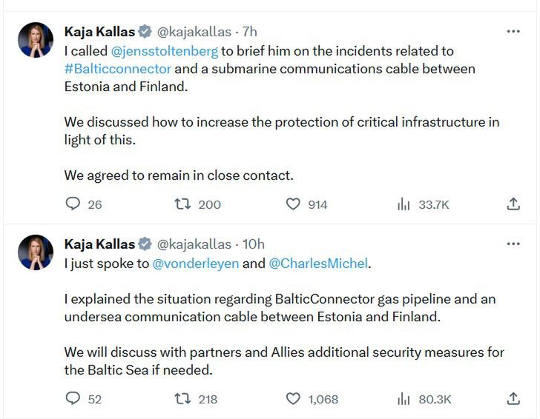Retweet the post with 218 retweets
This screenshot has width=540, height=419.
tap(182, 399)
